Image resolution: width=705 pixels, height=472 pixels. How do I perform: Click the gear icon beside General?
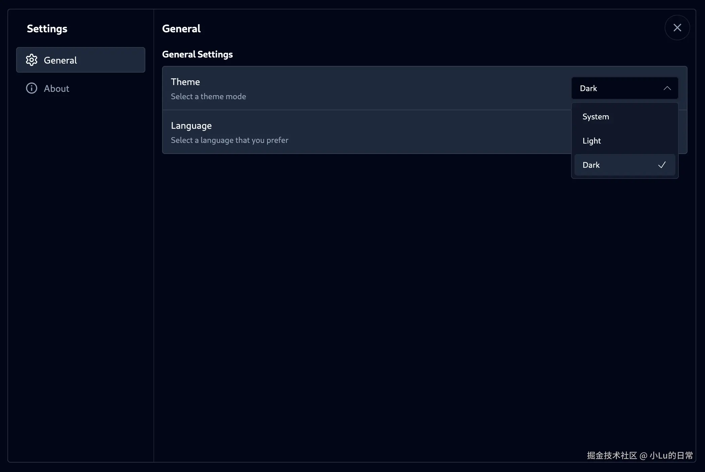32,60
